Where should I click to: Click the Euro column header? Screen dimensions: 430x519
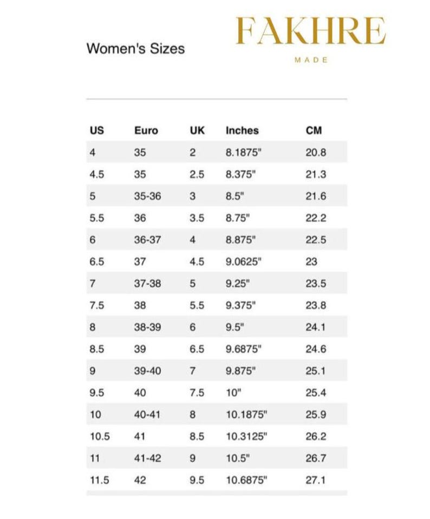tap(146, 130)
